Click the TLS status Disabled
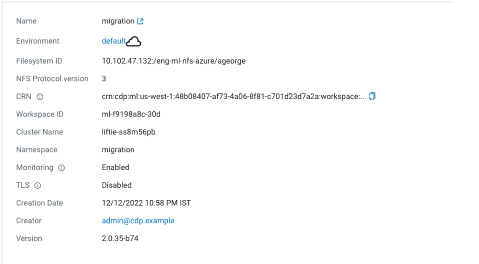Image resolution: width=479 pixels, height=264 pixels. point(117,185)
